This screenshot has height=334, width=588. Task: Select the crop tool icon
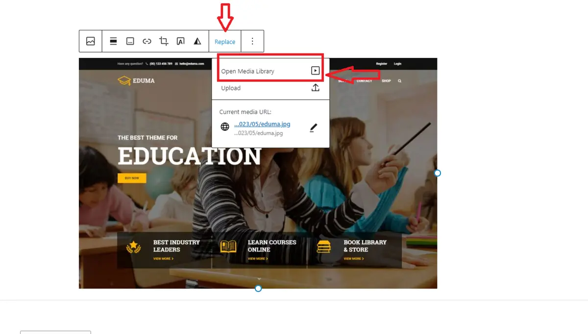pos(164,41)
